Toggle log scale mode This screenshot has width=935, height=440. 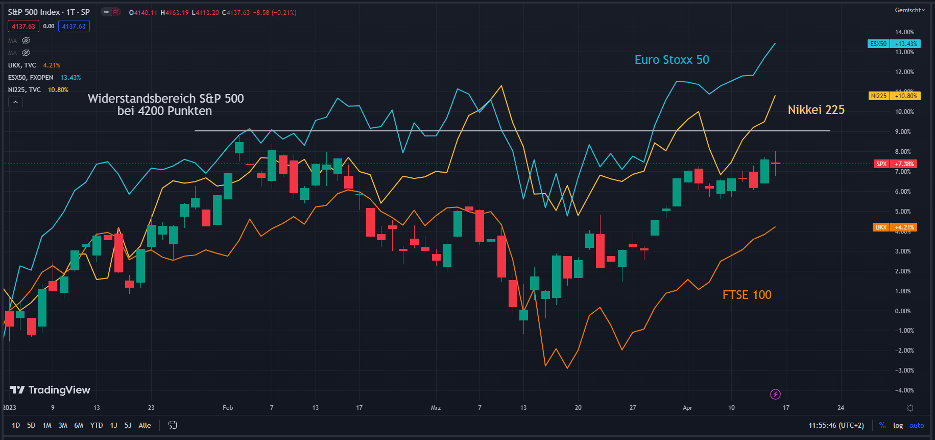point(898,425)
